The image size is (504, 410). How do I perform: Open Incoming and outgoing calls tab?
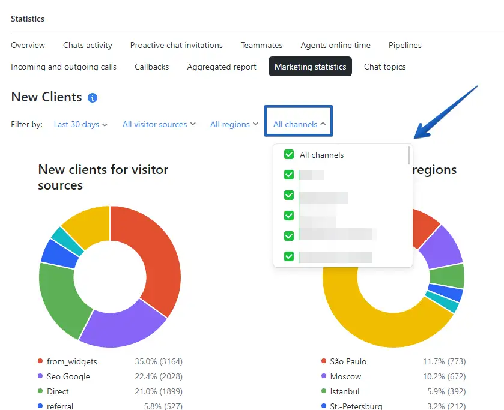[x=64, y=67]
